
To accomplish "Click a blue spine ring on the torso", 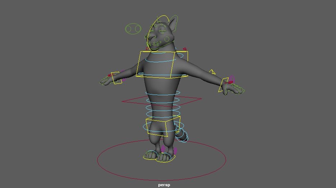I will click(162, 96).
